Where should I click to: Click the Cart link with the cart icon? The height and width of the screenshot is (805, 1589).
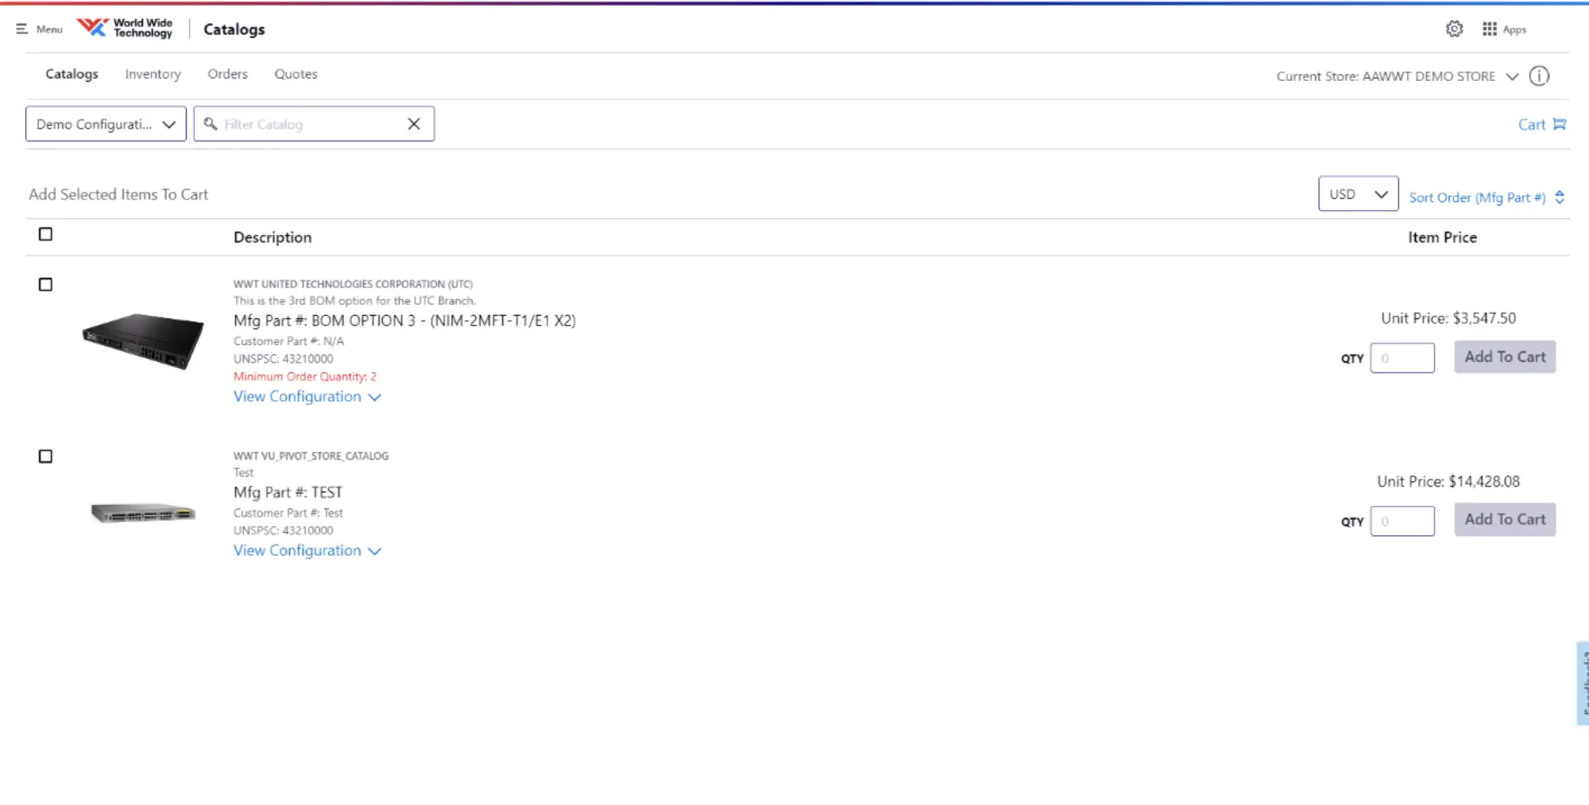(1542, 125)
